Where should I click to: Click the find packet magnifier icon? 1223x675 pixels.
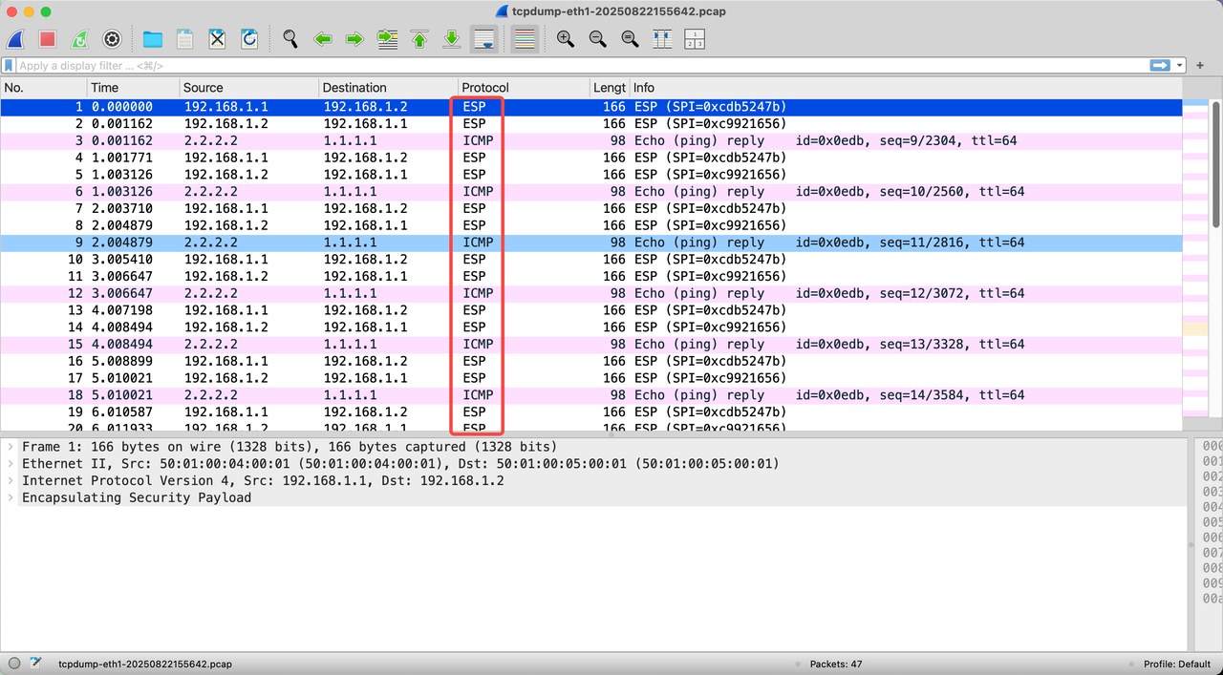[x=290, y=39]
